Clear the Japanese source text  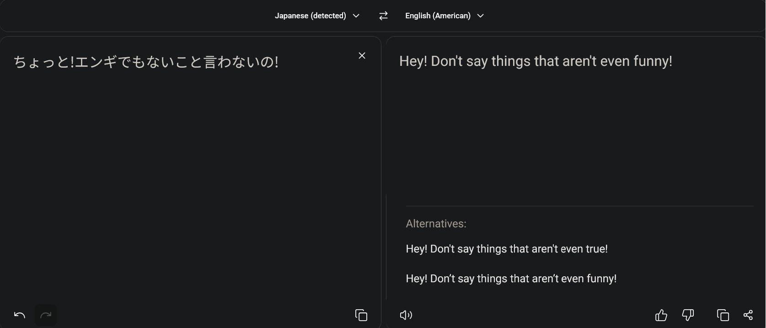(362, 55)
